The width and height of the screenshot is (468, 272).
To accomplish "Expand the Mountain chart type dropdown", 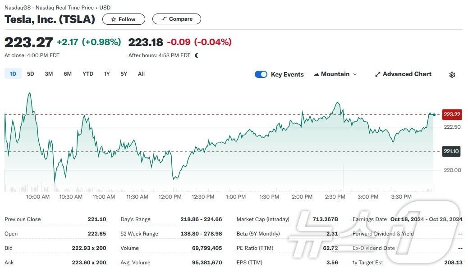I will pyautogui.click(x=335, y=74).
